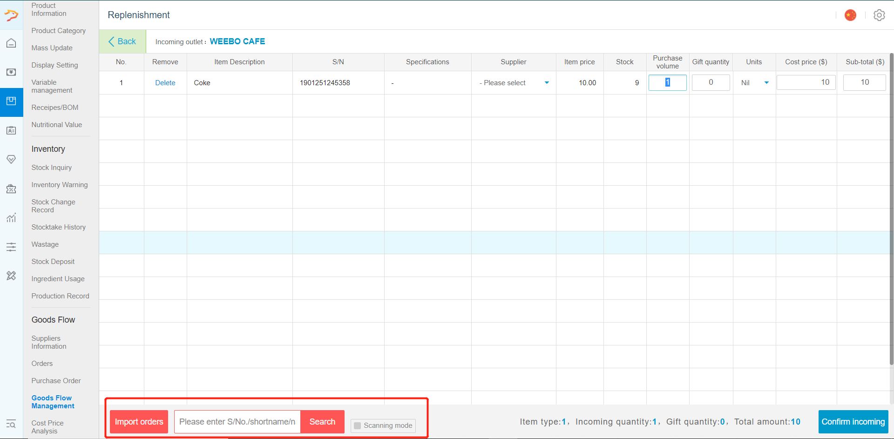Open the Supplier 'Please select' dropdown
Viewport: 894px width, 439px height.
[514, 83]
